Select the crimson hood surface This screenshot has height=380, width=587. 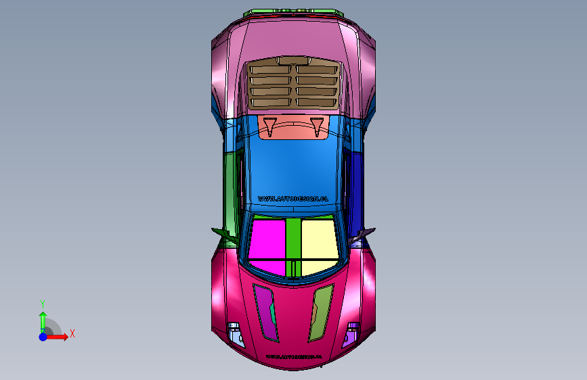[294, 318]
